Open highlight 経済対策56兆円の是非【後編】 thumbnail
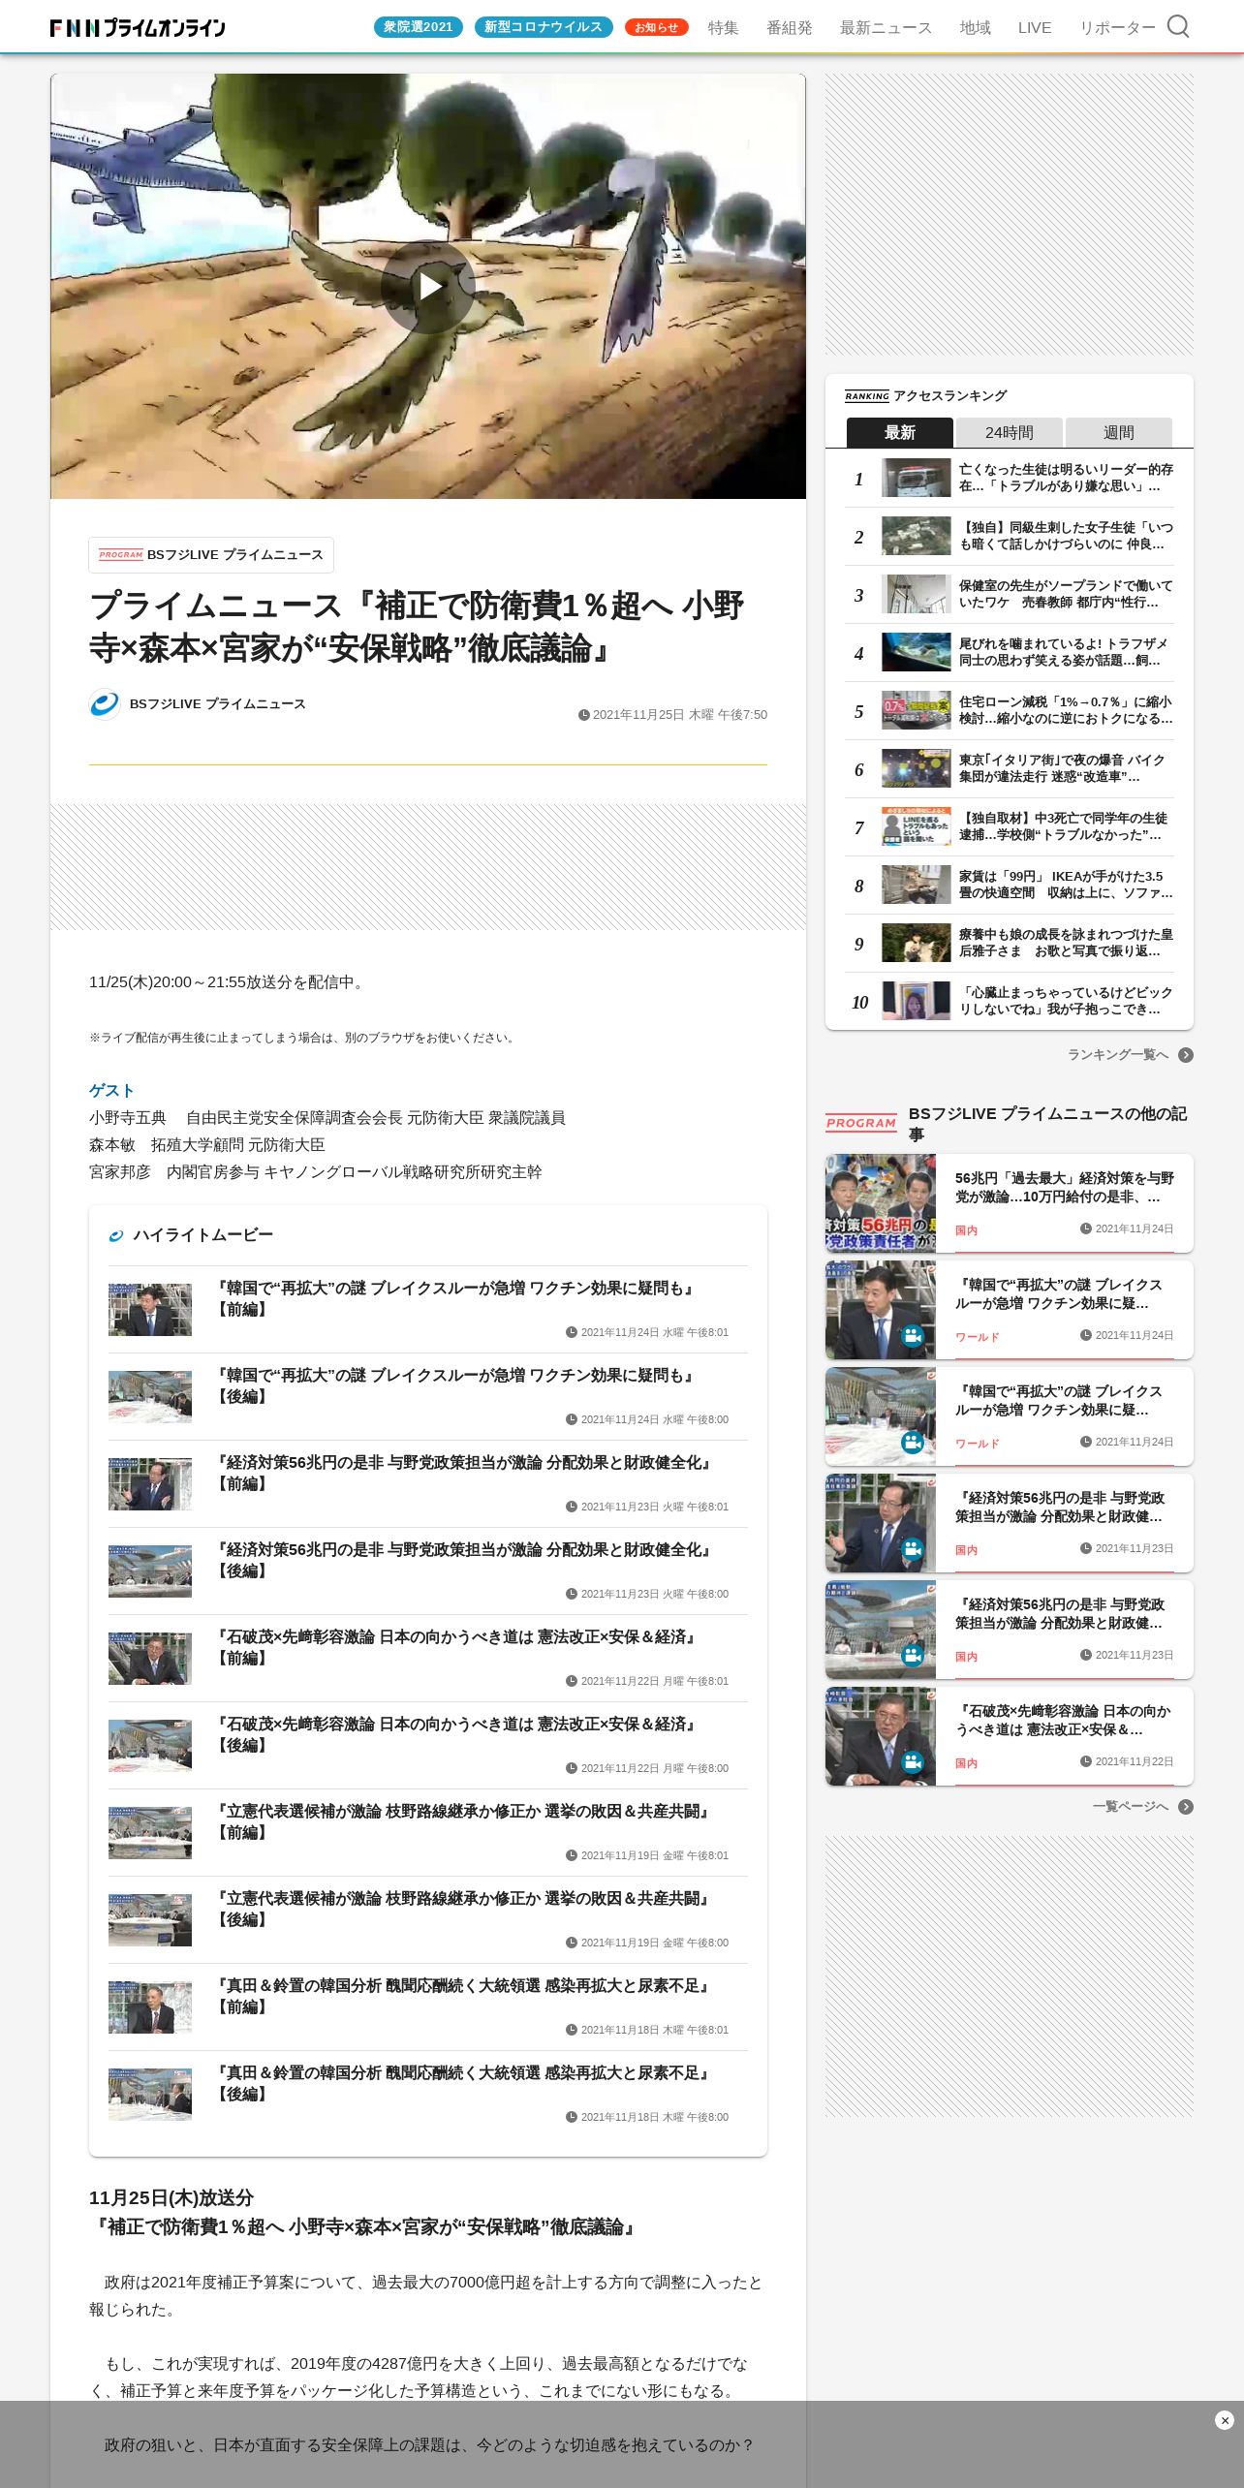This screenshot has height=2488, width=1244. tap(150, 1571)
